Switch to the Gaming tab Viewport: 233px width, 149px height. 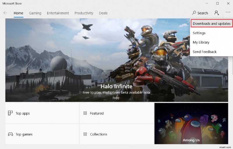point(35,13)
